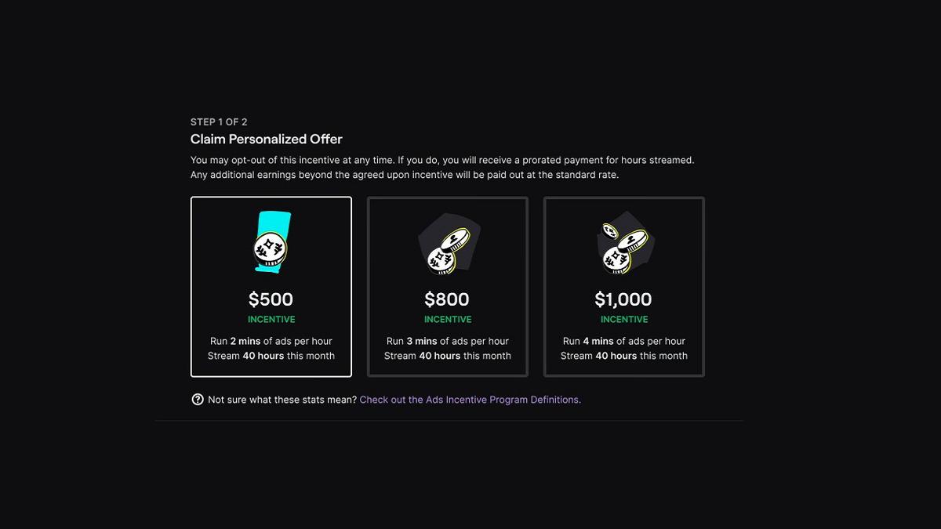
Task: Click the Run 3 mins of ads text
Action: point(448,341)
